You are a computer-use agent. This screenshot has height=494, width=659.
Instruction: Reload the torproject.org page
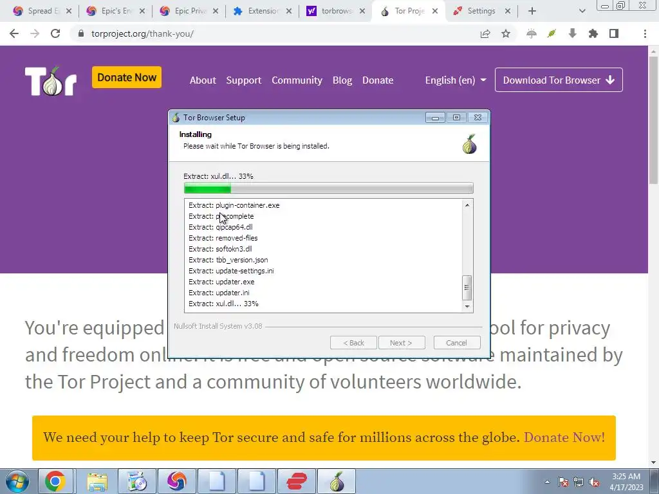pos(55,33)
